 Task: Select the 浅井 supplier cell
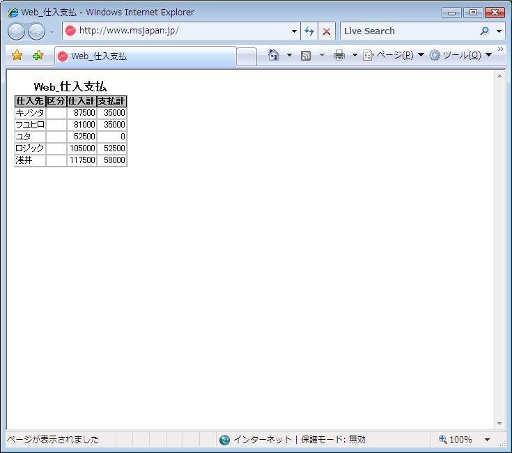(x=30, y=160)
